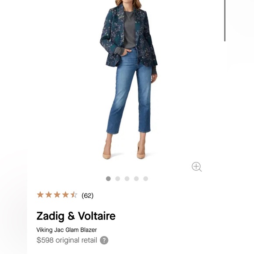The width and height of the screenshot is (254, 254).
Task: Click the fourth rating star
Action: 65,195
